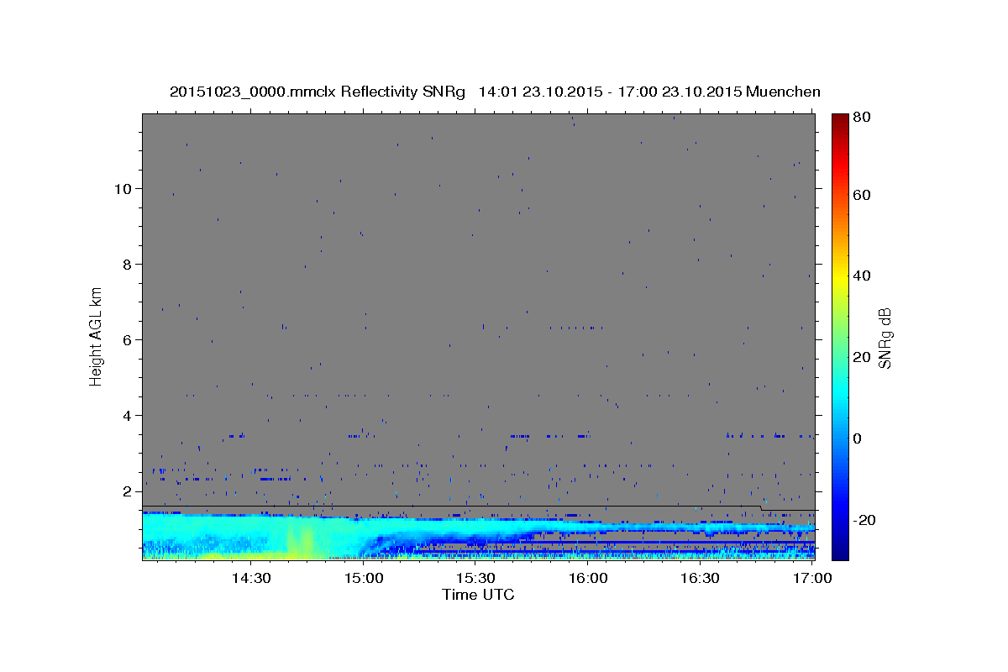Click the height axis value 8

[129, 264]
